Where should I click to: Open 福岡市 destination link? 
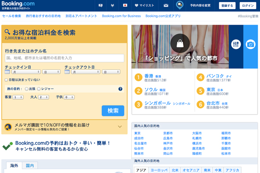[x=226, y=133]
